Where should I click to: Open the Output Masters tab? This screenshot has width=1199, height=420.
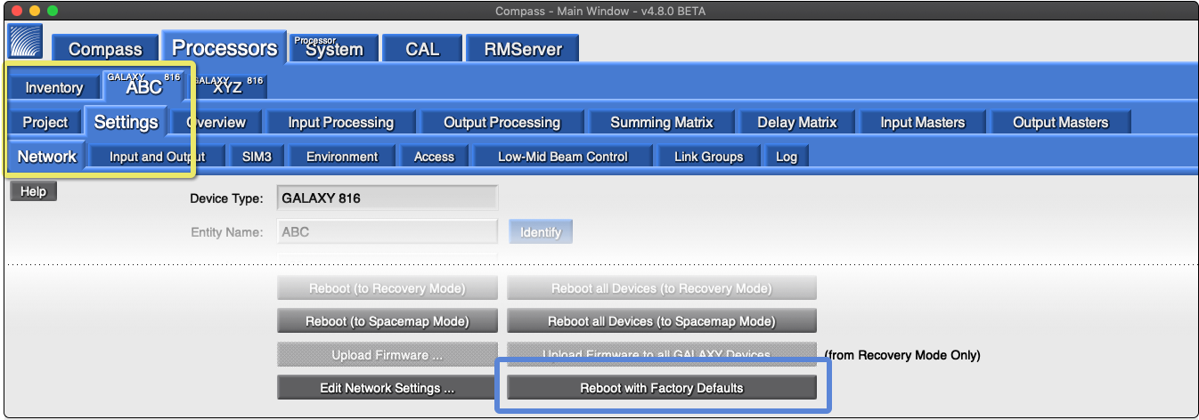click(x=1060, y=122)
